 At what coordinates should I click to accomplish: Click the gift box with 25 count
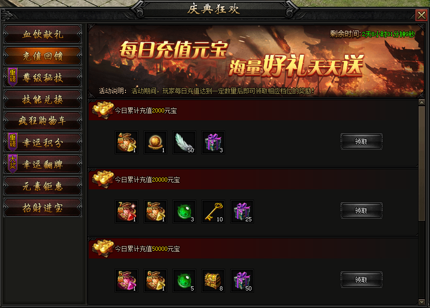point(242,212)
